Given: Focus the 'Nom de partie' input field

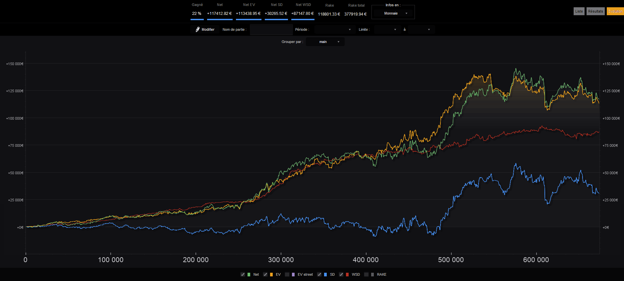Looking at the screenshot, I should [271, 29].
